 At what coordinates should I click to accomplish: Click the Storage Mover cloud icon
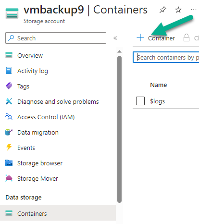(x=9, y=178)
